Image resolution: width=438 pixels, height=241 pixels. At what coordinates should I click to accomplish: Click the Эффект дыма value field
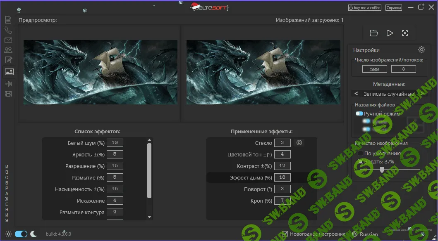(282, 177)
